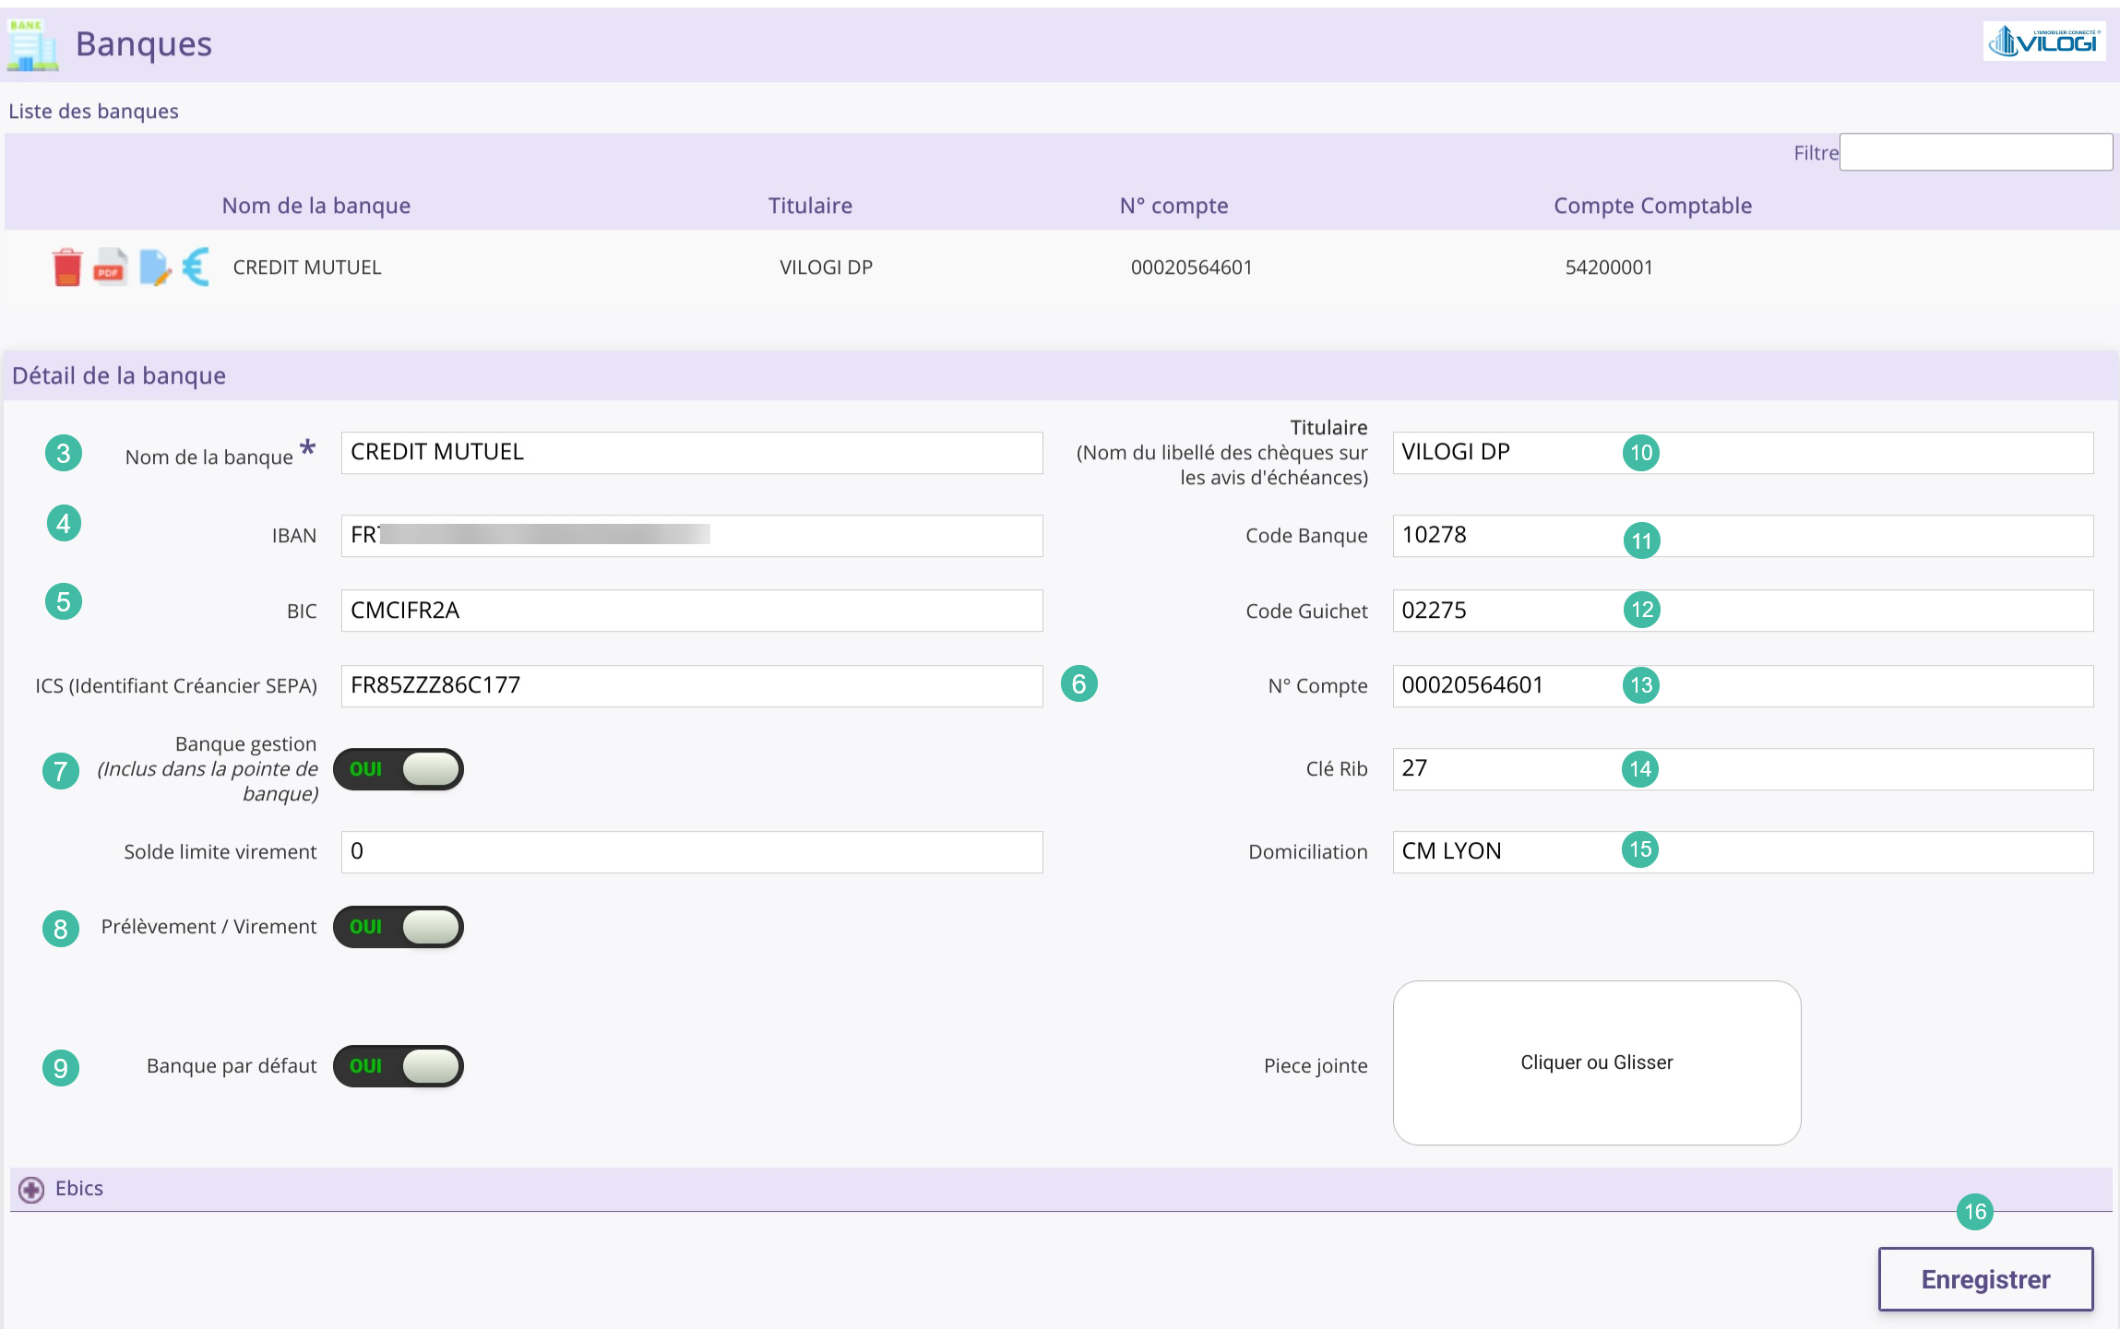The width and height of the screenshot is (2120, 1329).
Task: Sort by Nom de la banque column
Action: [x=316, y=206]
